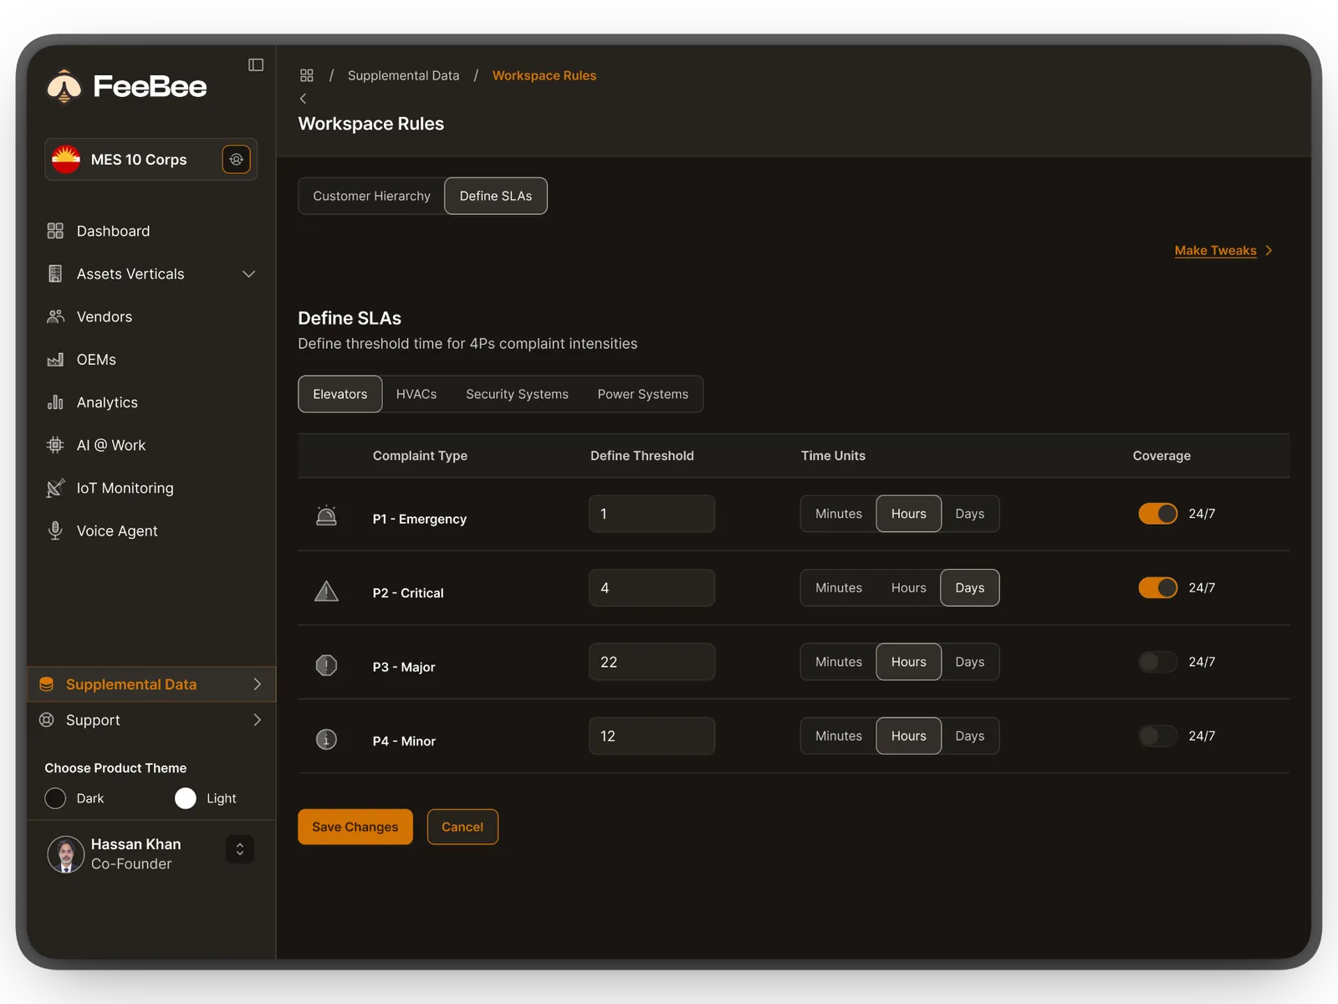1338x1004 pixels.
Task: Open Hassan Khan account switcher
Action: [240, 849]
